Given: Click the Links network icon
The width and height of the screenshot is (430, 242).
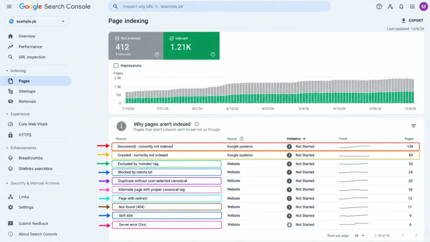Looking at the screenshot, I should (x=10, y=197).
